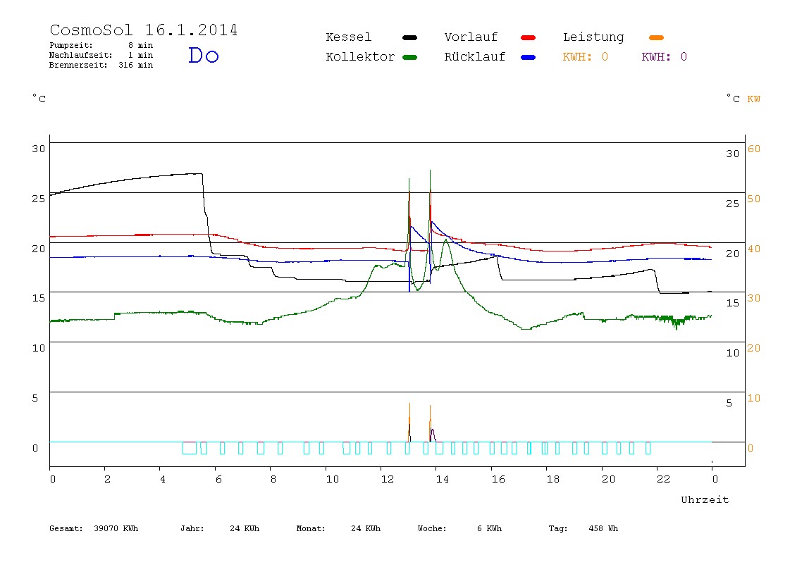Click the "Uhrzeit" axis caption
Viewport: 809px width, 572px height.
point(705,499)
